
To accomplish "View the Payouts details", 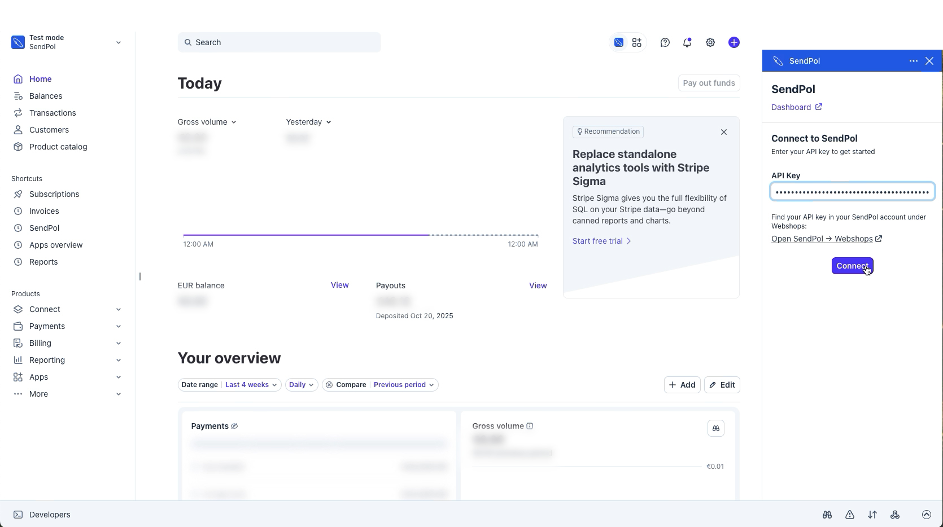I will point(538,286).
